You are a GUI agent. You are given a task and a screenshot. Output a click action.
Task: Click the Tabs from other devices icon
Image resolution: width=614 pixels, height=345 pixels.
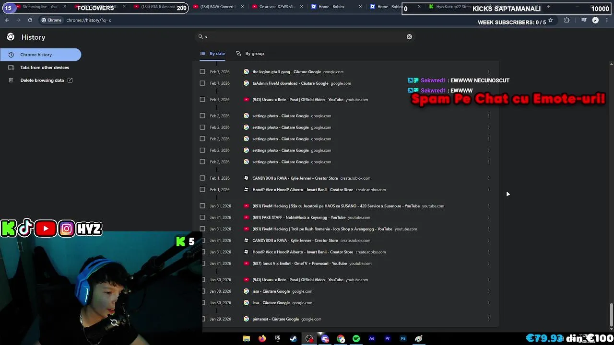(11, 68)
